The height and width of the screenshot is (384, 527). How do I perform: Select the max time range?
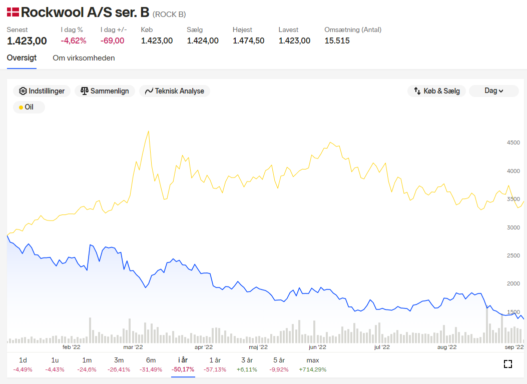(313, 364)
